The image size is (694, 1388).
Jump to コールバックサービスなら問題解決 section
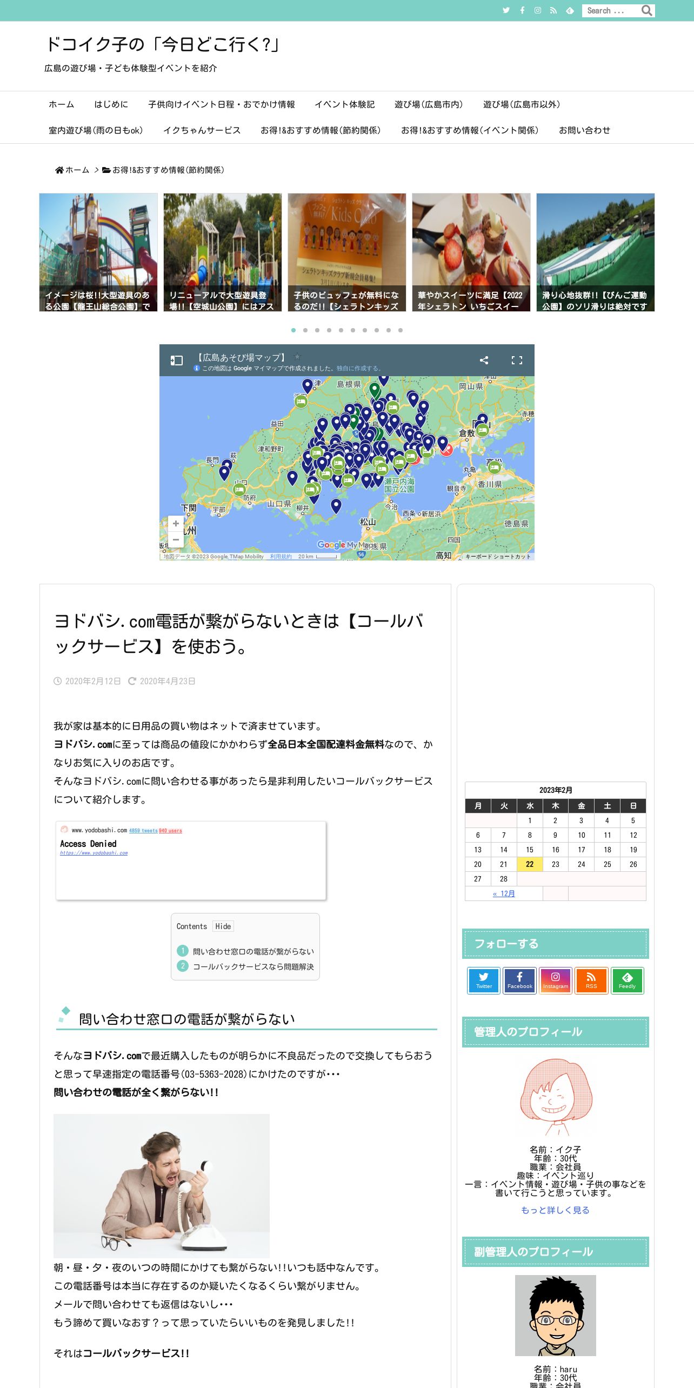click(x=253, y=966)
